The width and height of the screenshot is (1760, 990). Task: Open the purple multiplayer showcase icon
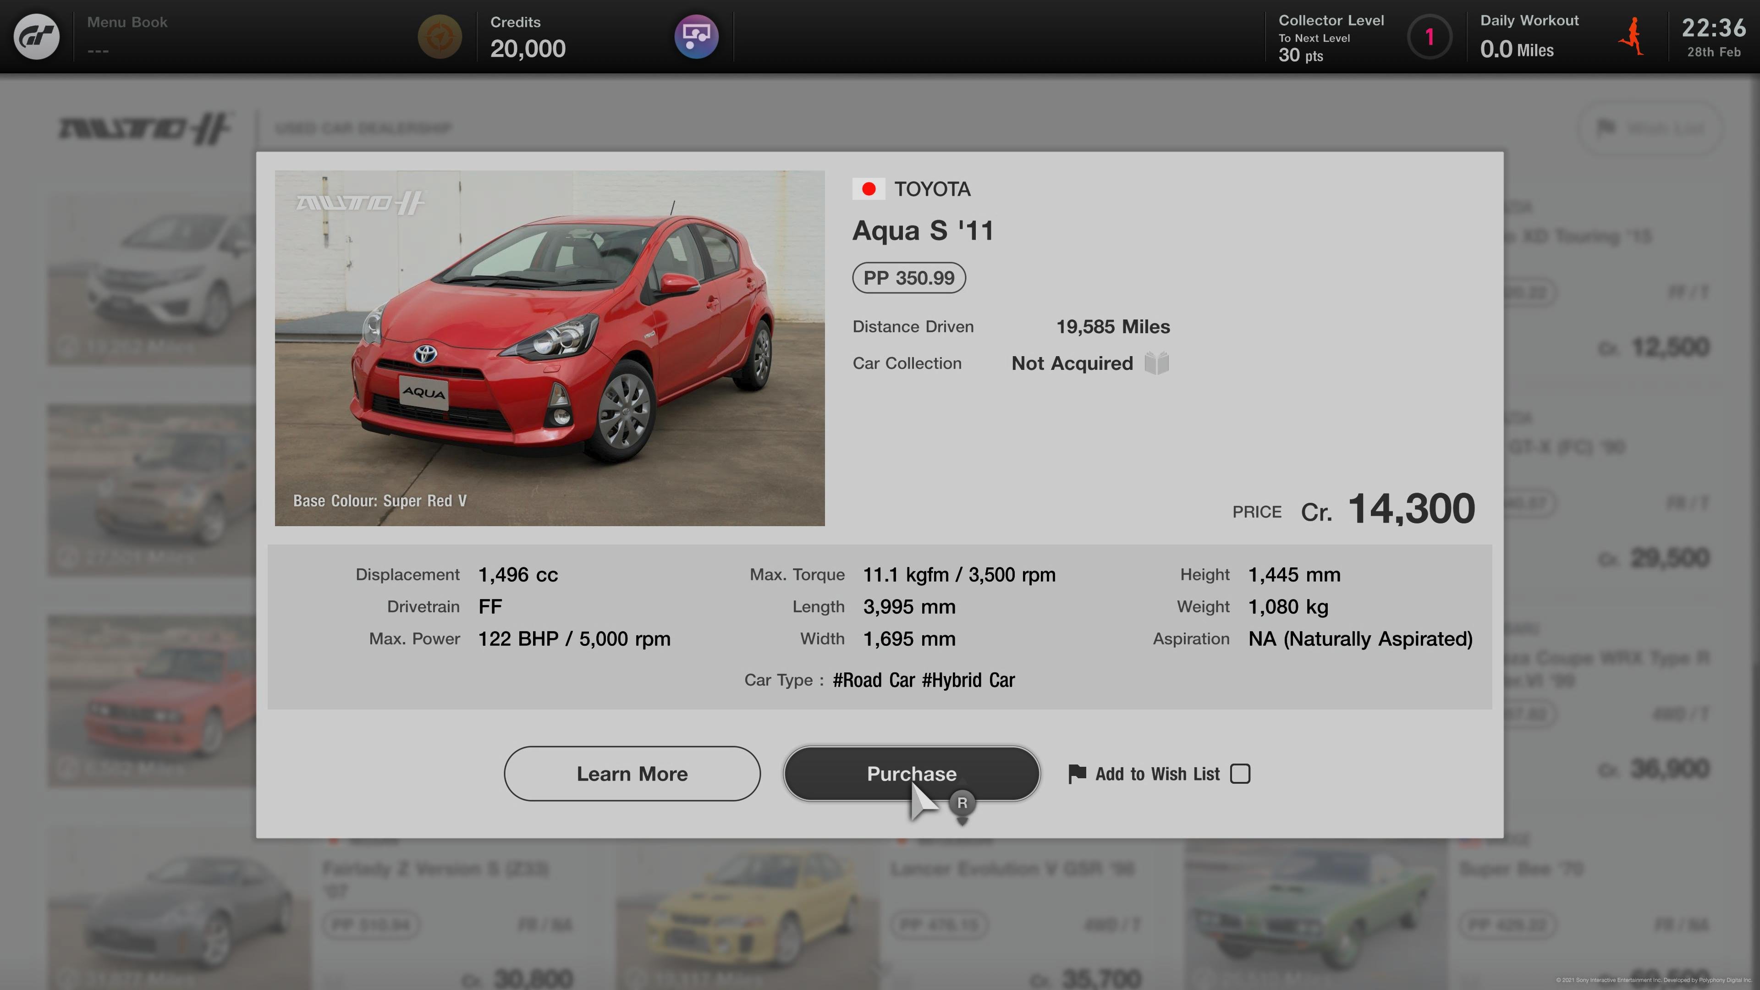(696, 36)
